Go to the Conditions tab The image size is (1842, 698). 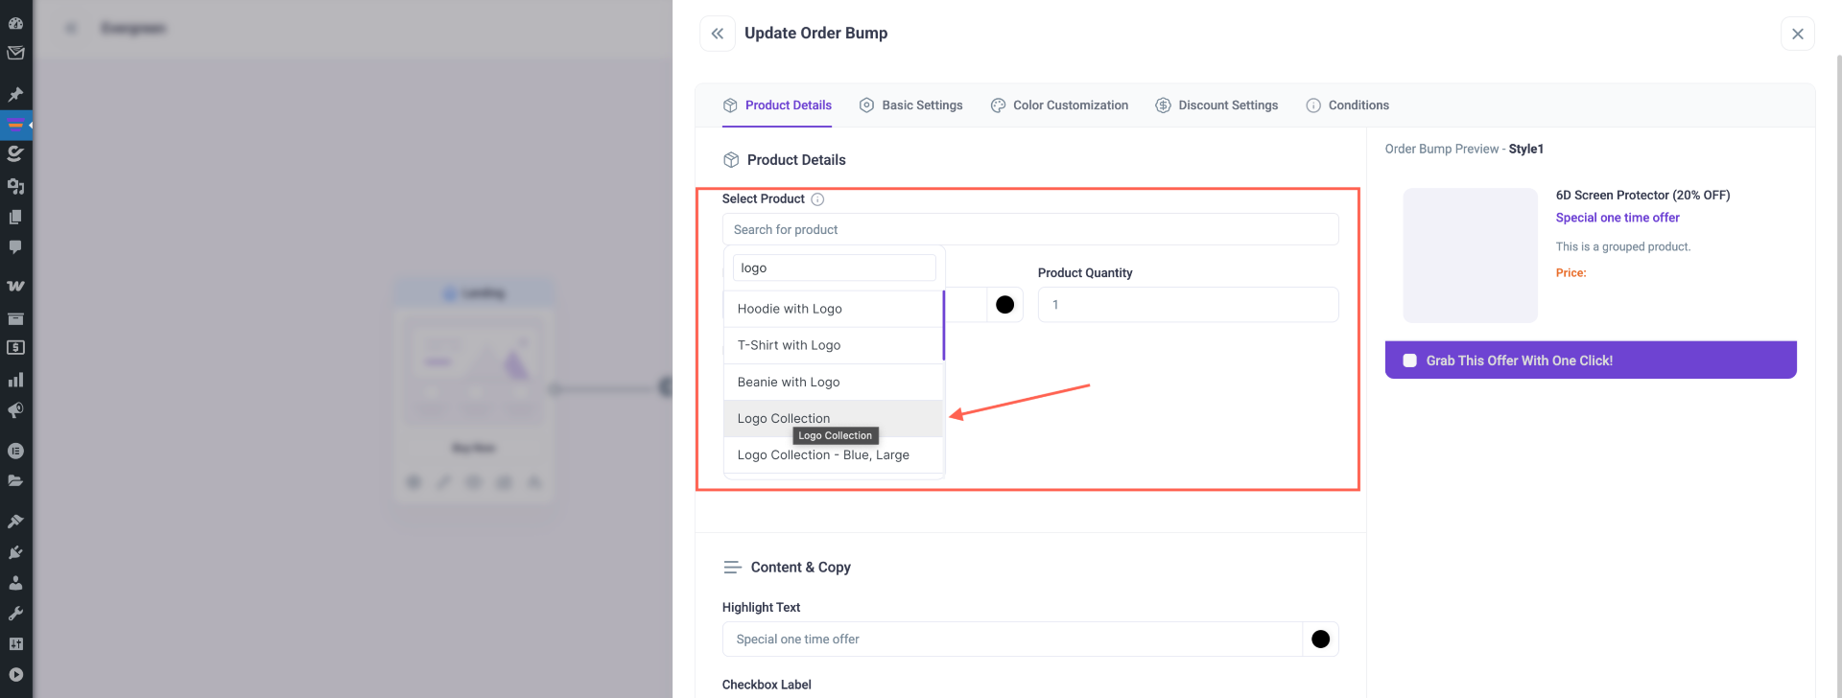(x=1347, y=105)
